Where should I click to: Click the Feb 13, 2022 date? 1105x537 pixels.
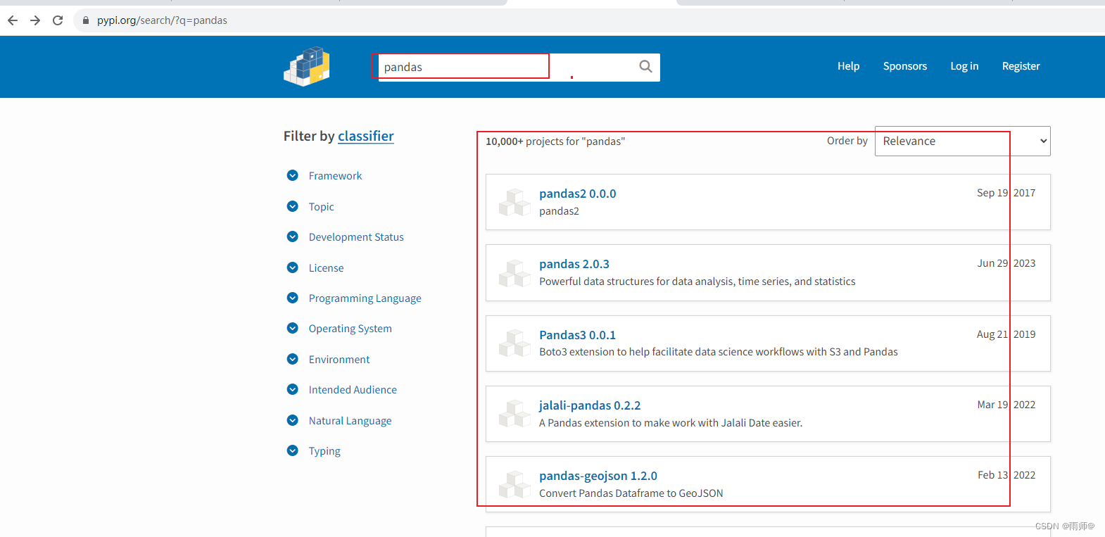(1006, 475)
